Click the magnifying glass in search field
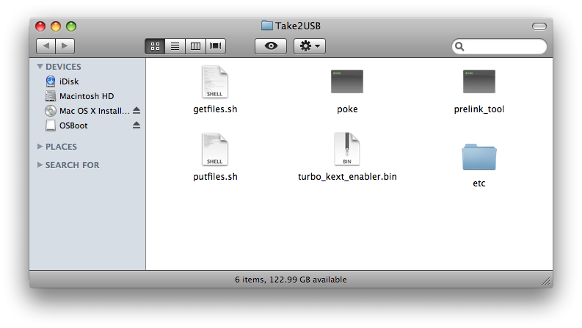The height and width of the screenshot is (328, 582). point(459,46)
